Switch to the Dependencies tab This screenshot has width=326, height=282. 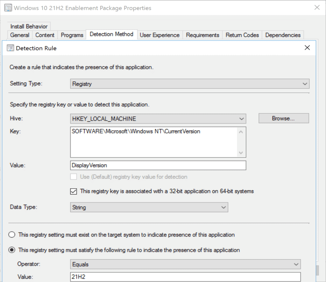[283, 35]
